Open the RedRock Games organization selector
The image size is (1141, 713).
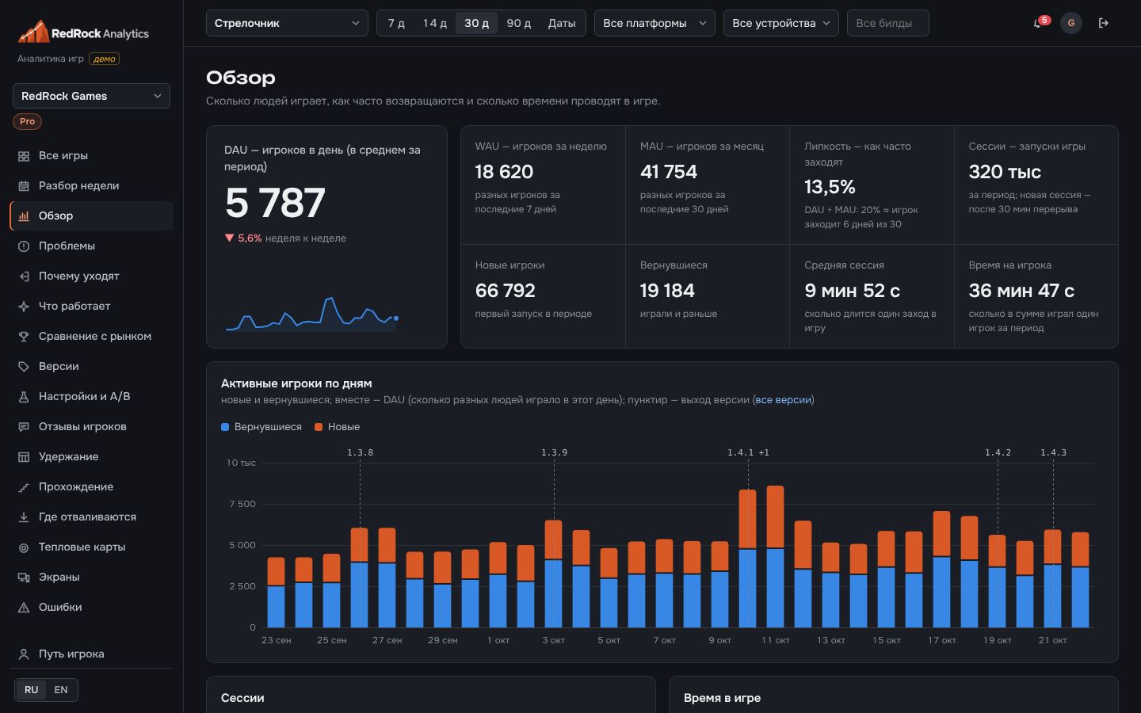91,96
